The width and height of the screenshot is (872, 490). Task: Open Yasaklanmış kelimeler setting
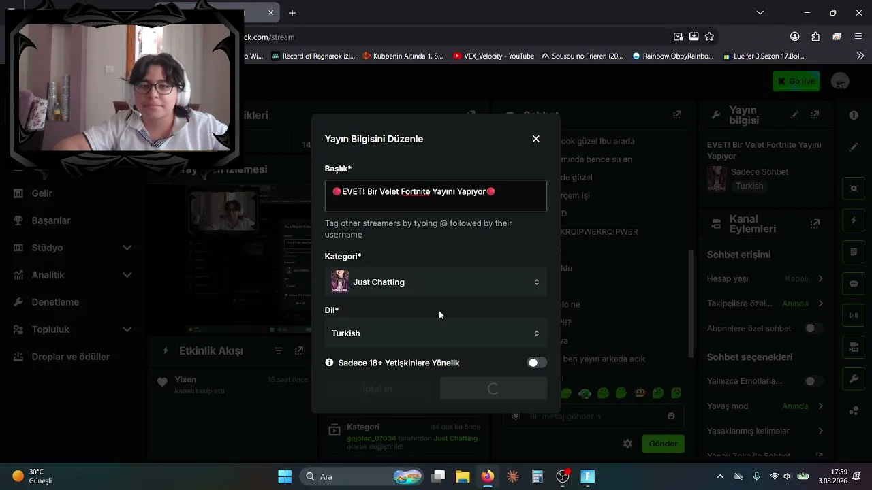coord(765,431)
